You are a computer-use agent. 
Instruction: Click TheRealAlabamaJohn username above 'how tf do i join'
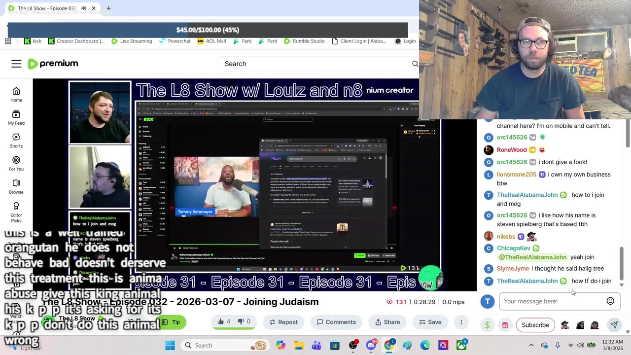click(x=527, y=281)
